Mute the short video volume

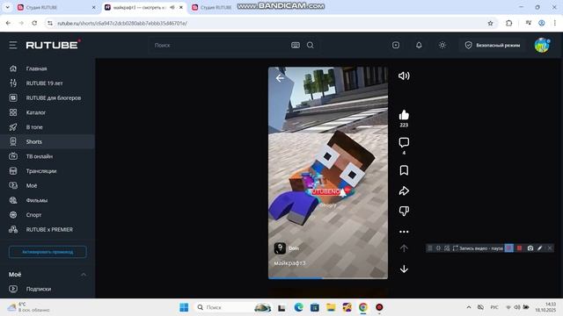point(404,75)
